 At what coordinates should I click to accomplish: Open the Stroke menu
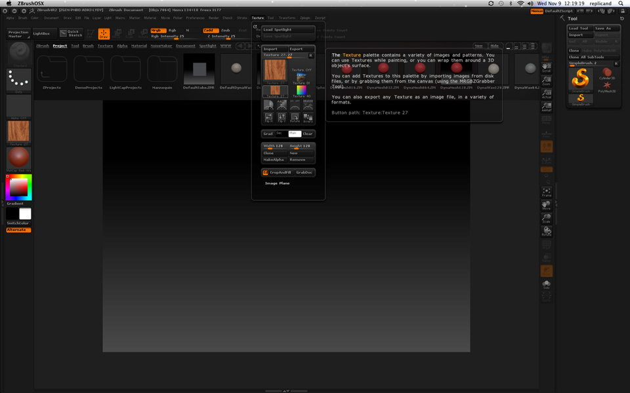coord(242,18)
